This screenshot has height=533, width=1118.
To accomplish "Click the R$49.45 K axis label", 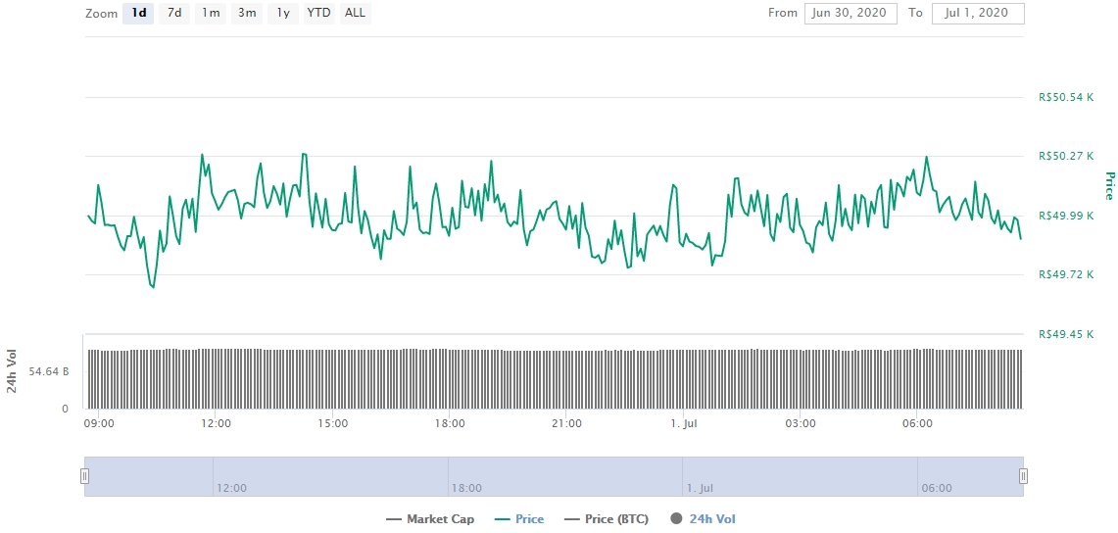I will 1066,334.
